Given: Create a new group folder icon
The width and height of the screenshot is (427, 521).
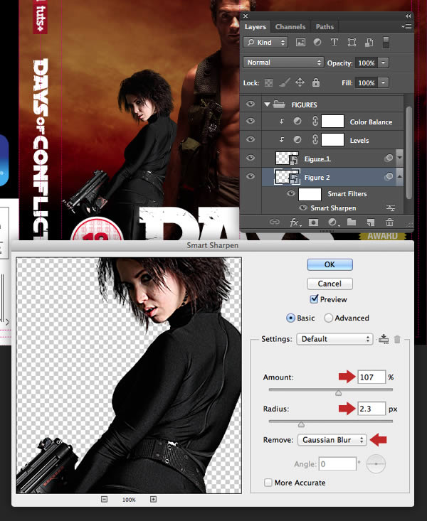Looking at the screenshot, I should coord(352,222).
